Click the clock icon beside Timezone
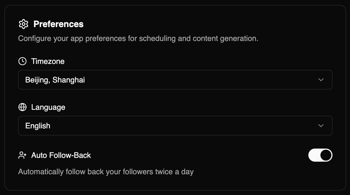 22,61
